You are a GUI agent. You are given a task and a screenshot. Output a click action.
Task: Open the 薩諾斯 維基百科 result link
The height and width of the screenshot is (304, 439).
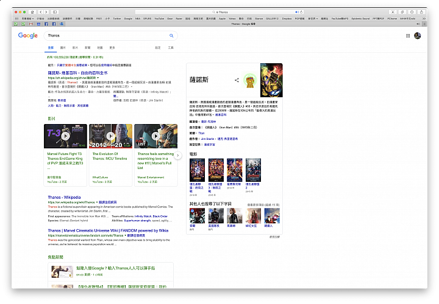click(77, 73)
